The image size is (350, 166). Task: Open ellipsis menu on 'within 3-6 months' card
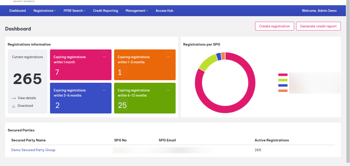click(104, 90)
